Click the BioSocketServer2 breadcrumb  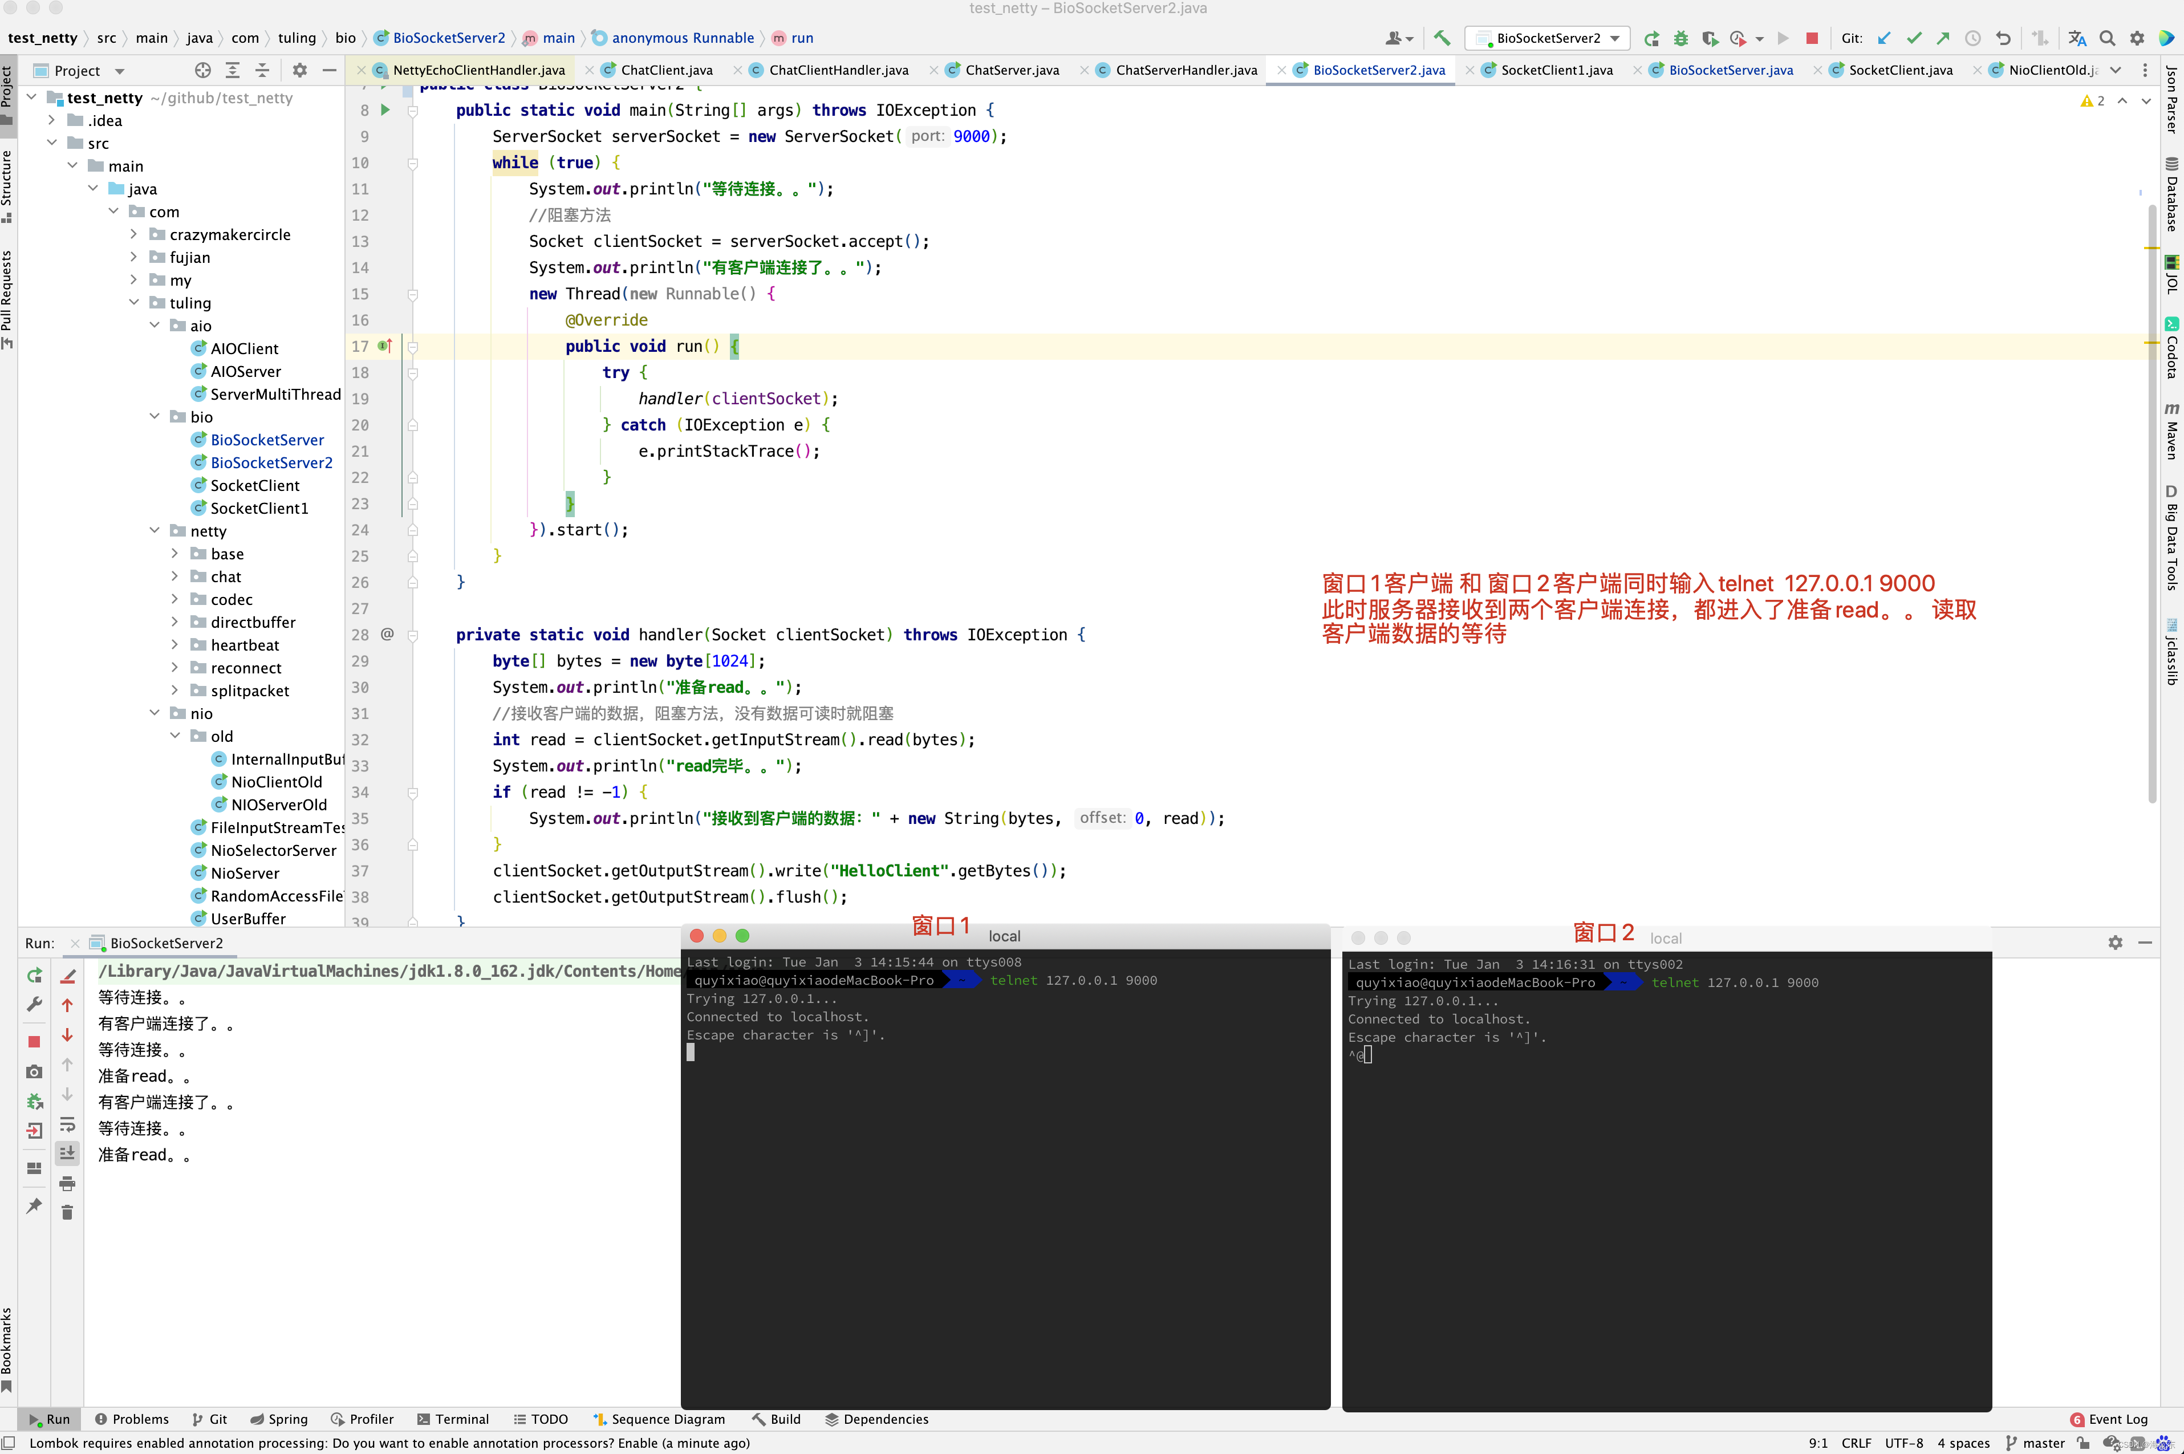440,38
